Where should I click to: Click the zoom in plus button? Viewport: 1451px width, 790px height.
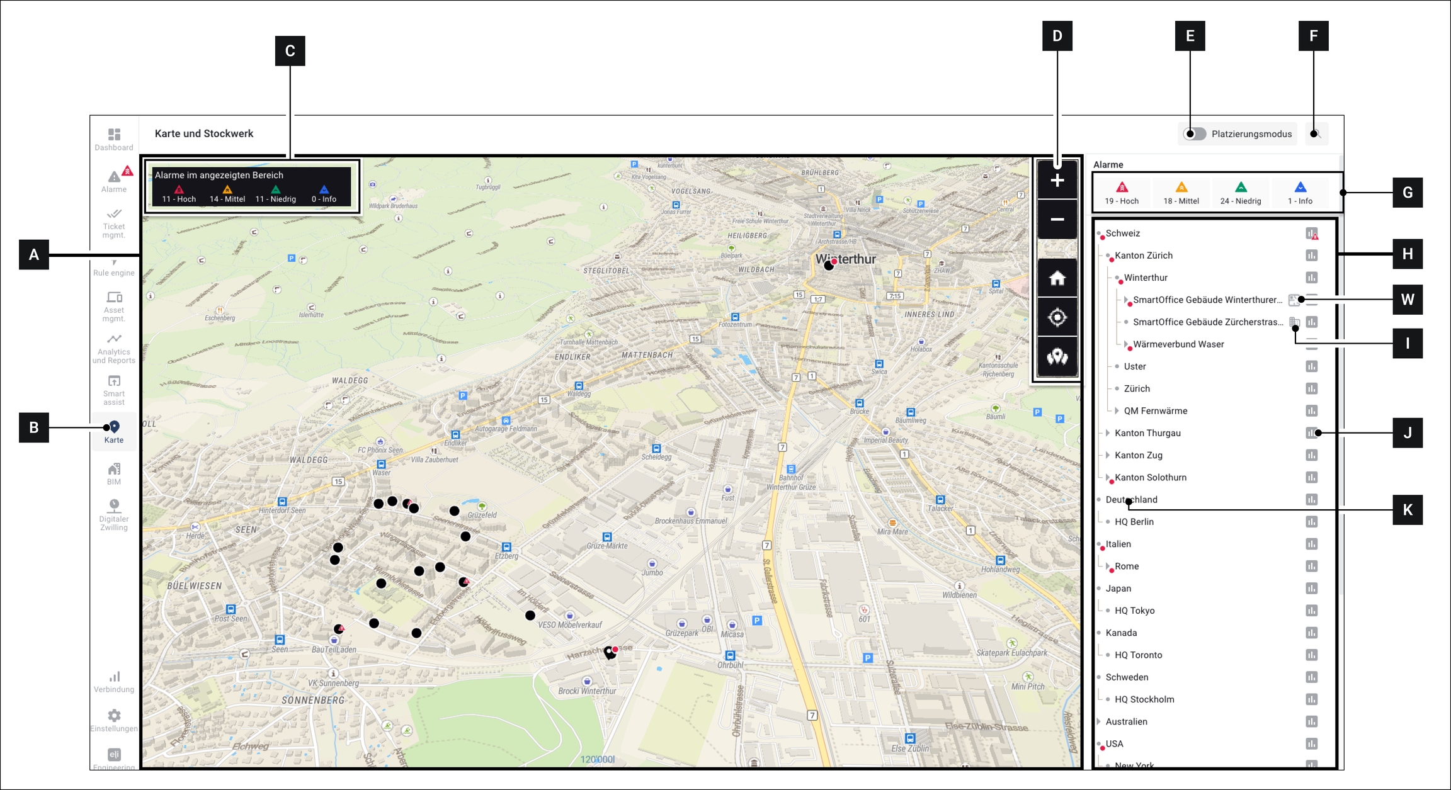tap(1057, 181)
